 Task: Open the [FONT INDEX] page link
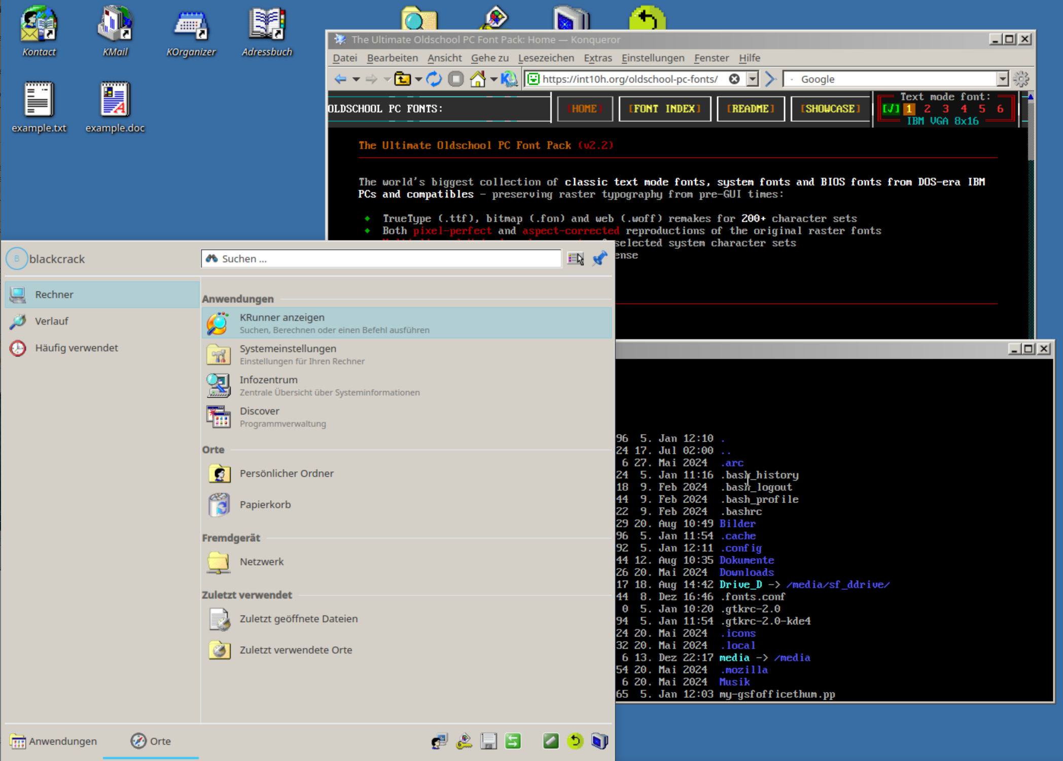(664, 109)
